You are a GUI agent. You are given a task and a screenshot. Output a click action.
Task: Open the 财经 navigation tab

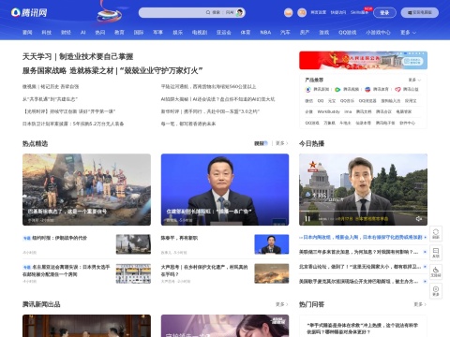[66, 32]
